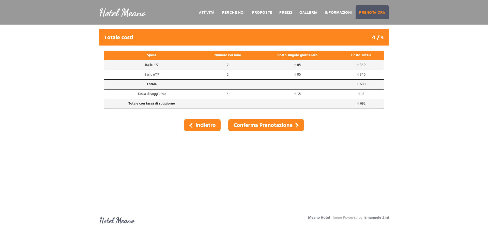Viewport: 488px width, 236px height.
Task: Go to Perche Noi section
Action: pyautogui.click(x=233, y=12)
